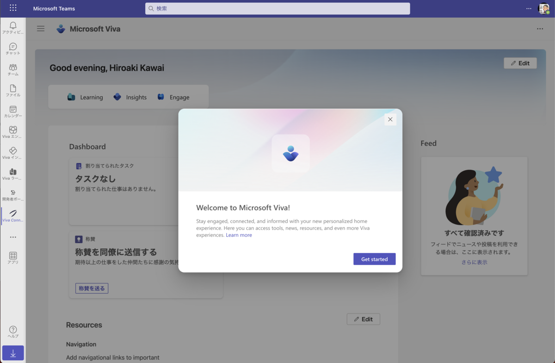Viewport: 555px width, 363px height.
Task: Click the Viva logo in the welcome dialog
Action: (290, 154)
